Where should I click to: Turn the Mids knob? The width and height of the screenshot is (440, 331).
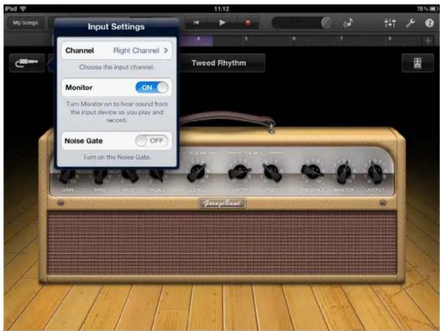coord(130,176)
